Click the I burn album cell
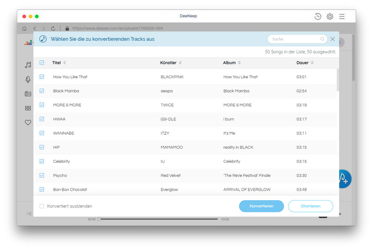373x250 pixels. tap(228, 119)
